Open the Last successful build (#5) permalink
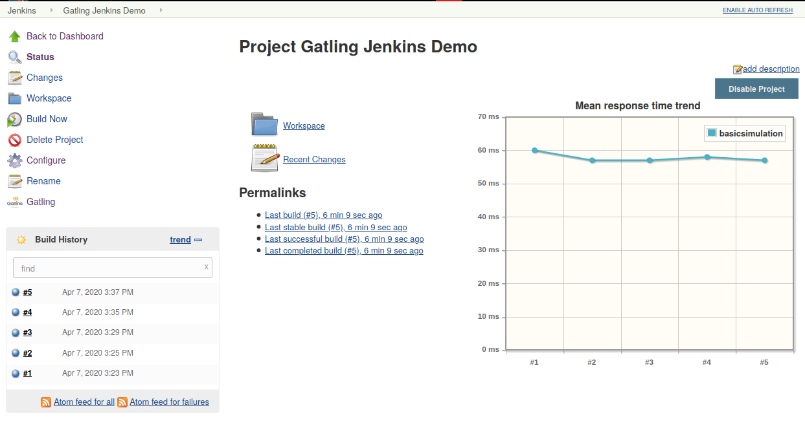The height and width of the screenshot is (421, 805). (345, 239)
